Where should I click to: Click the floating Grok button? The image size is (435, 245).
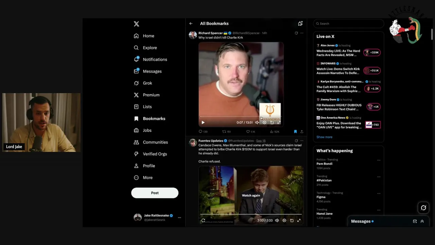[x=423, y=208]
